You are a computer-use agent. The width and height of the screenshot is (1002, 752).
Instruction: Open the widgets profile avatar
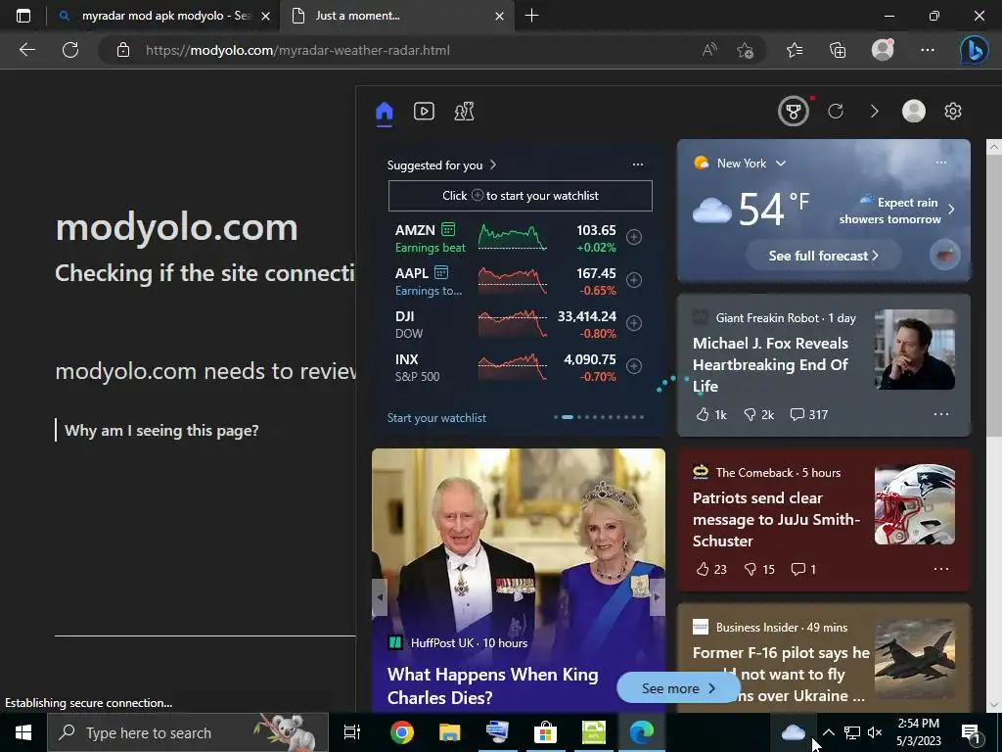pos(913,112)
